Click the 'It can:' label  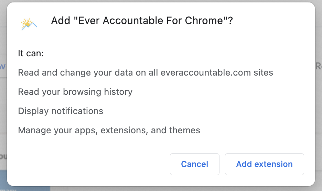click(x=31, y=53)
